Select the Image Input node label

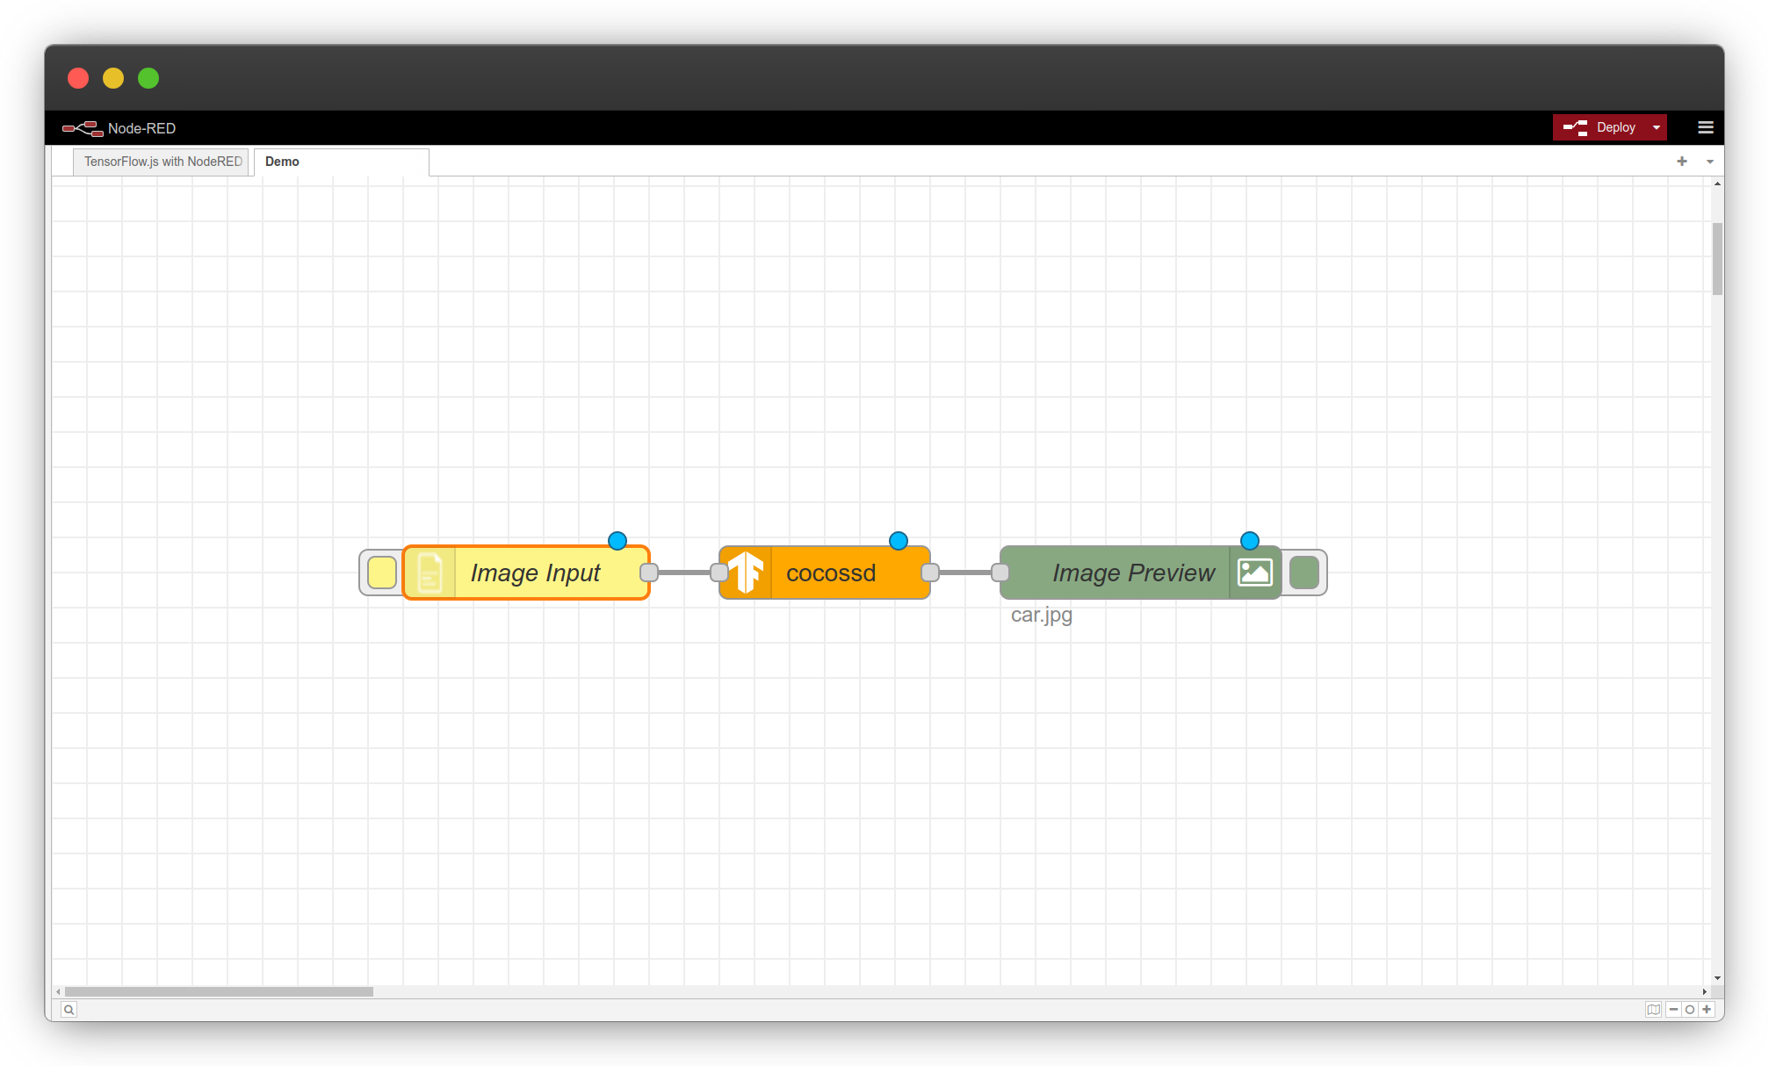pyautogui.click(x=535, y=573)
